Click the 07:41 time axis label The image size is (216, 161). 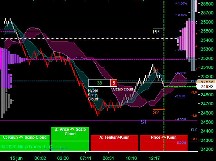tap(86, 158)
